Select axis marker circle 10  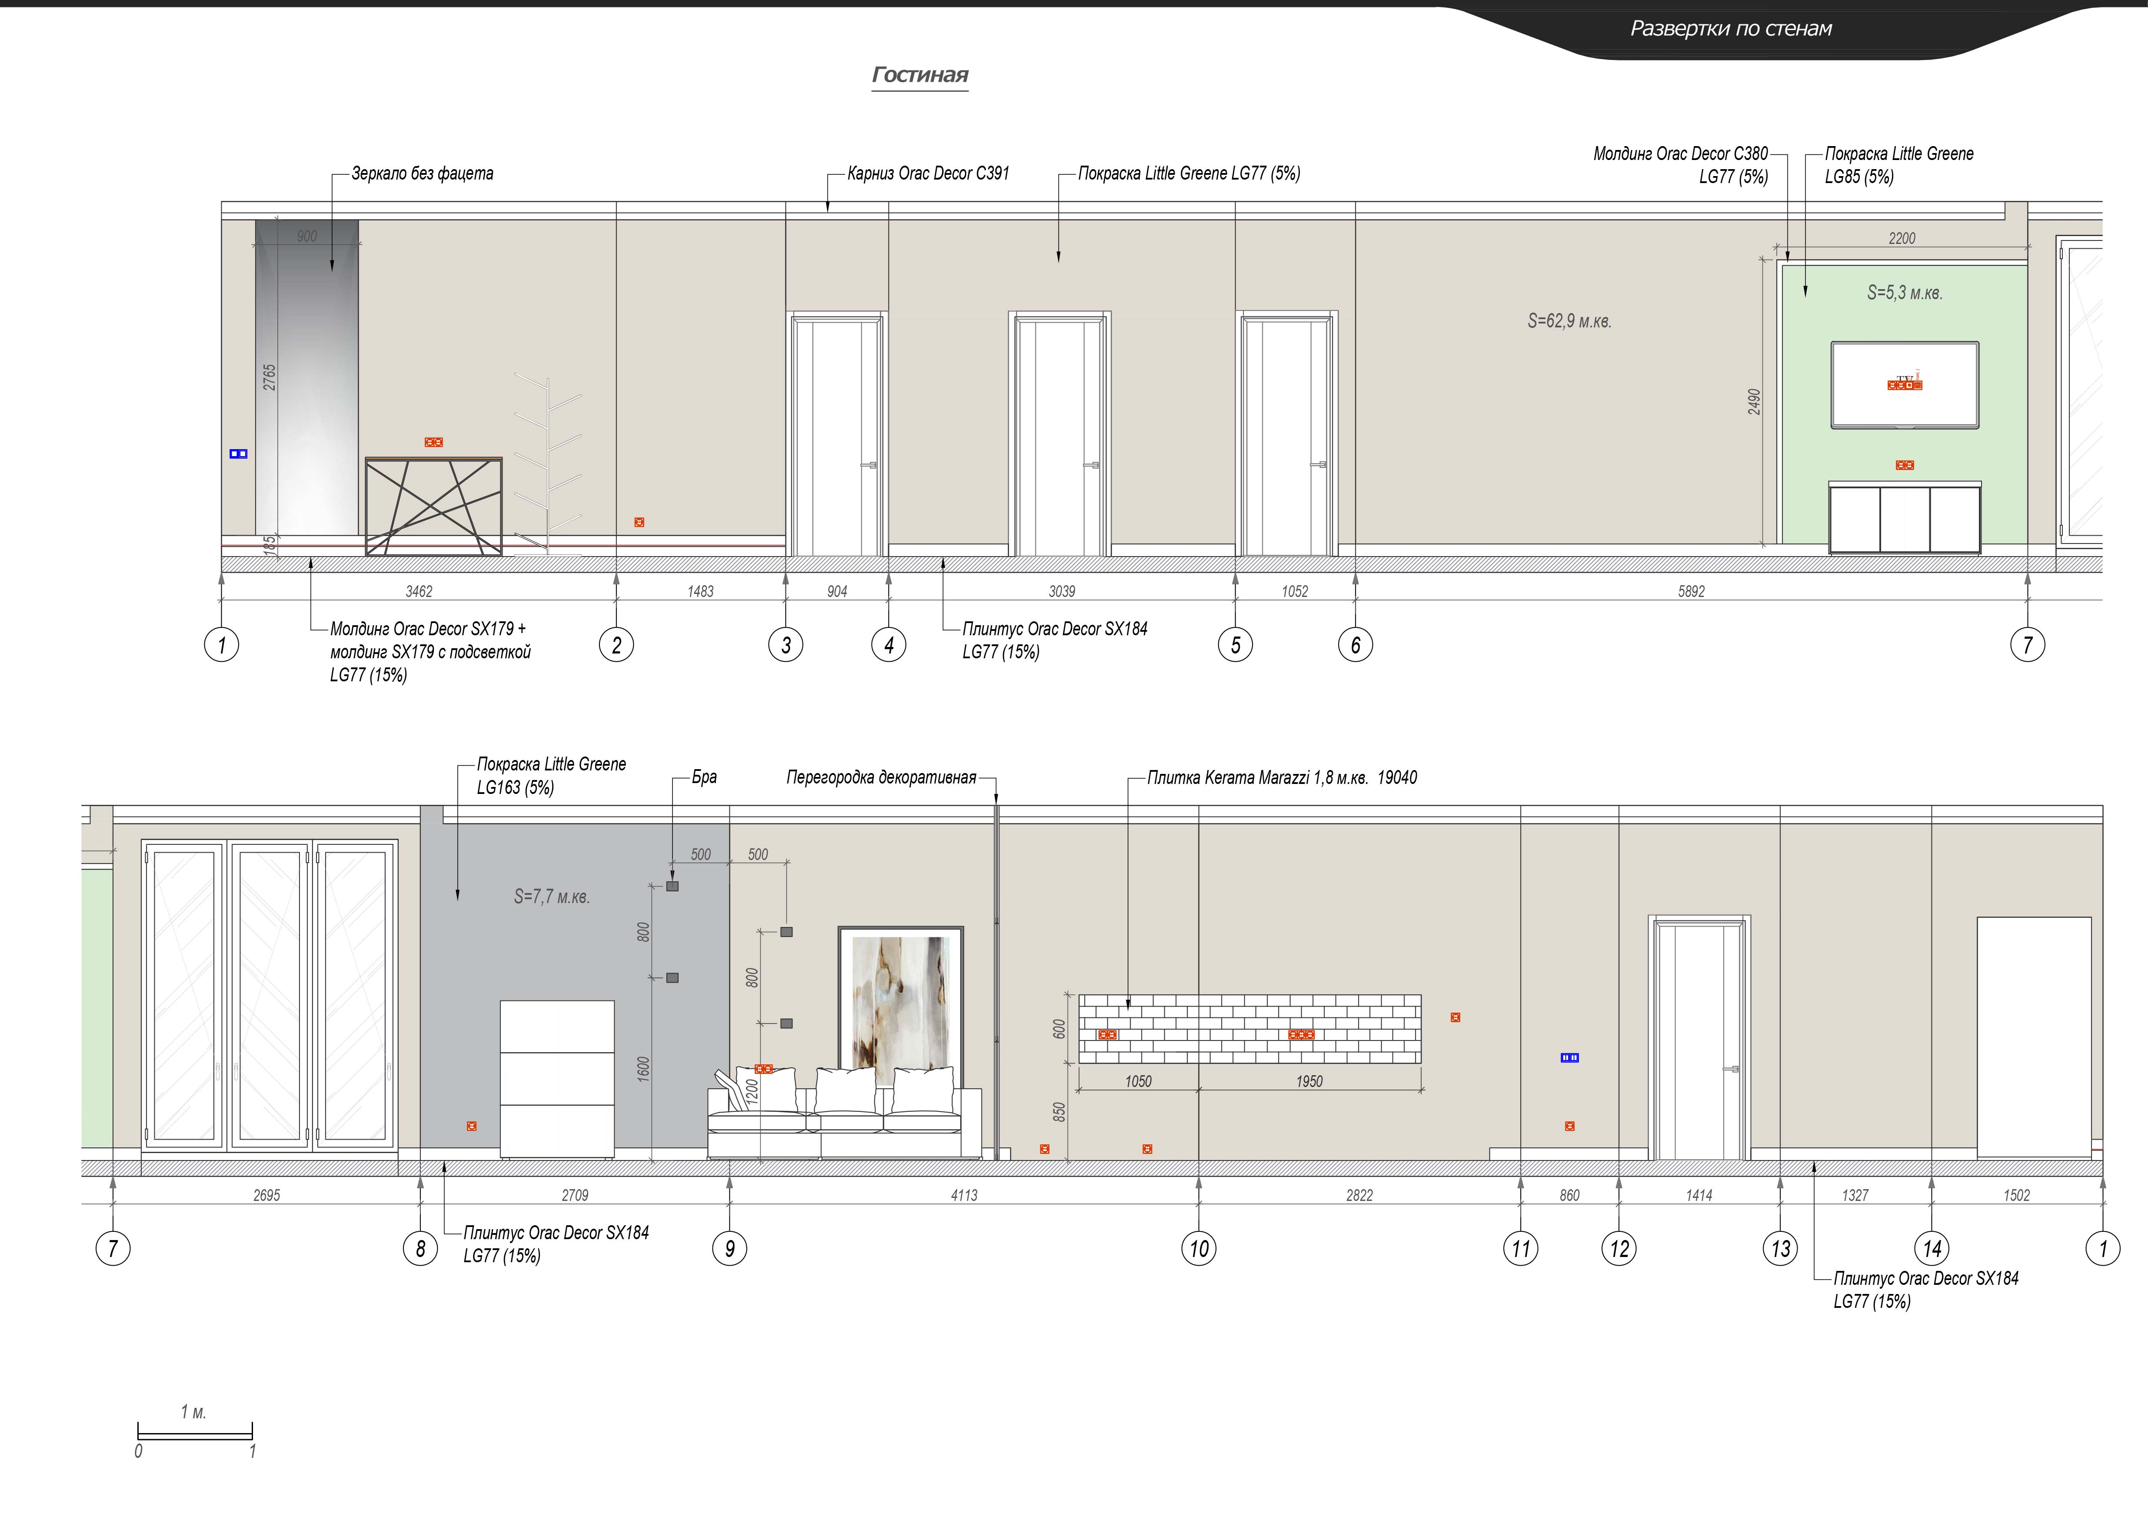click(1199, 1248)
